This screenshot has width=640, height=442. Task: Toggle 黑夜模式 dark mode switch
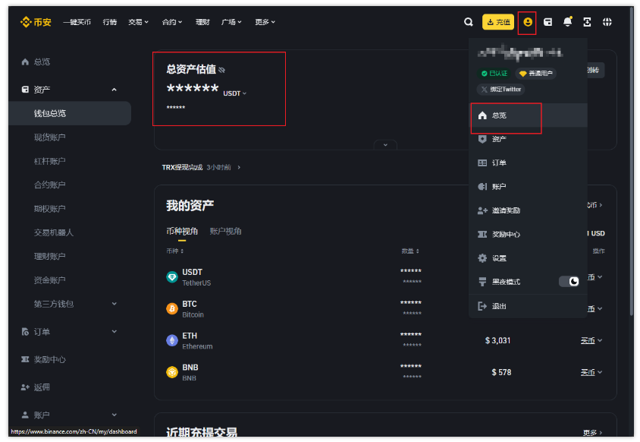[x=570, y=281]
